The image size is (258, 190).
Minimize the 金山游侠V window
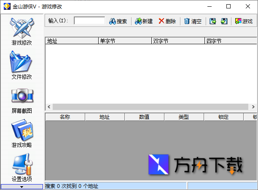click(210, 6)
